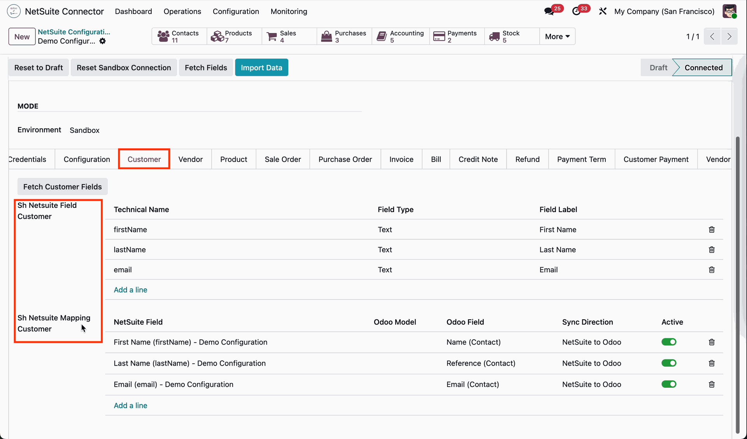Screen dimensions: 747x439
Task: Delete the firstName field row
Action: click(x=712, y=230)
